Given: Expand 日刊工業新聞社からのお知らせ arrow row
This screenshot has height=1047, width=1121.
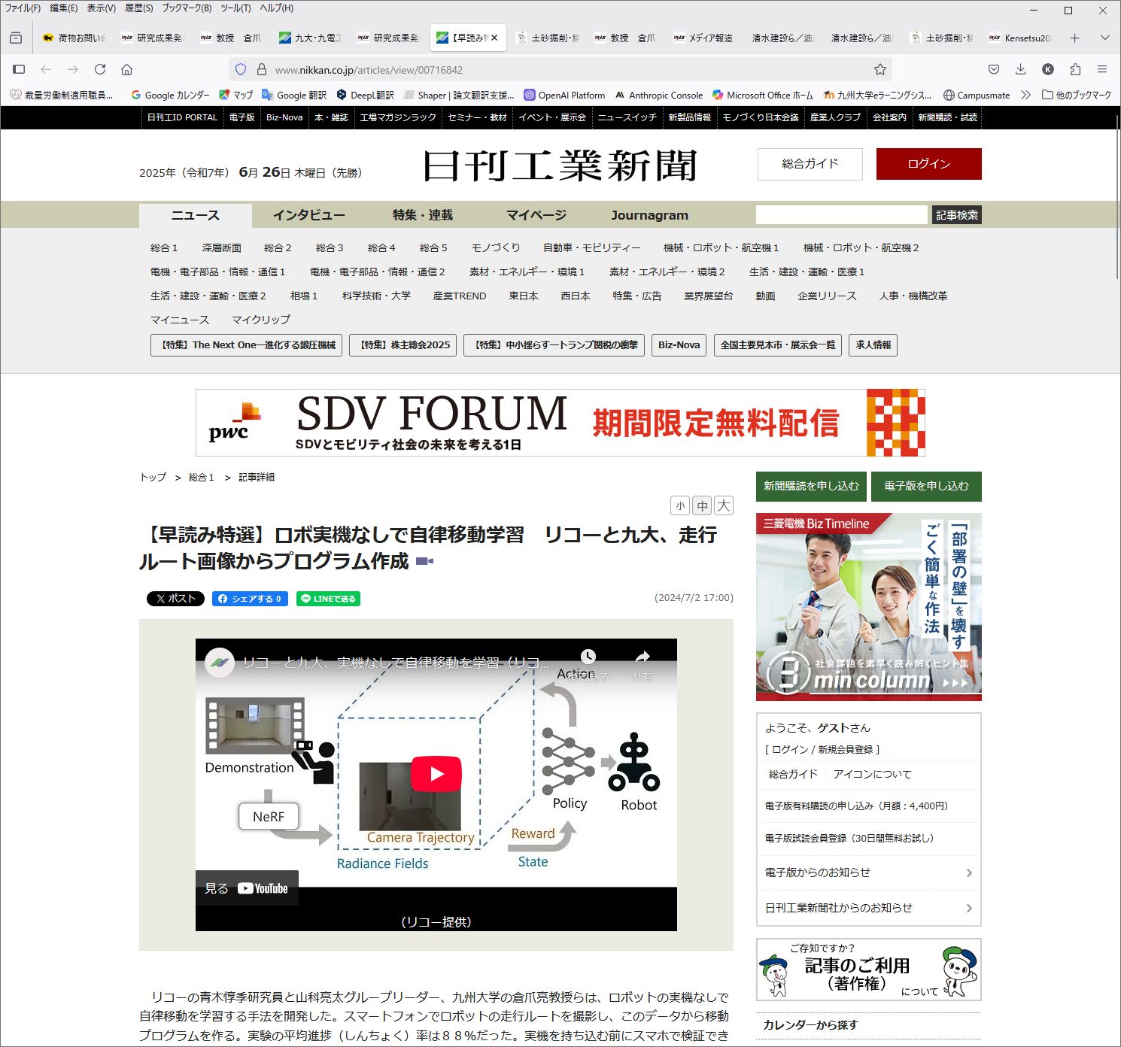Looking at the screenshot, I should tap(869, 908).
